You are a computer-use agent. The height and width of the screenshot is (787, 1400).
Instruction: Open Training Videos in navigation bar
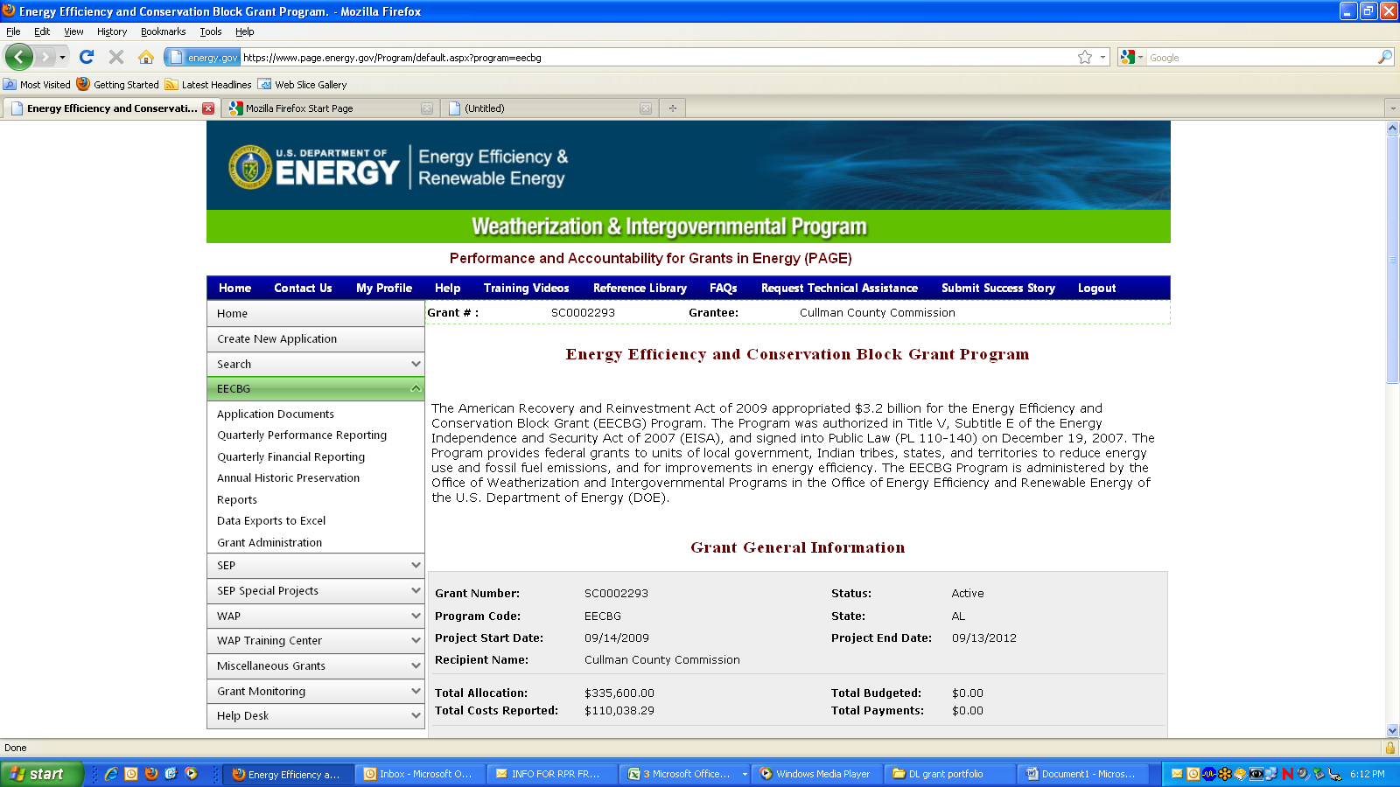coord(526,288)
